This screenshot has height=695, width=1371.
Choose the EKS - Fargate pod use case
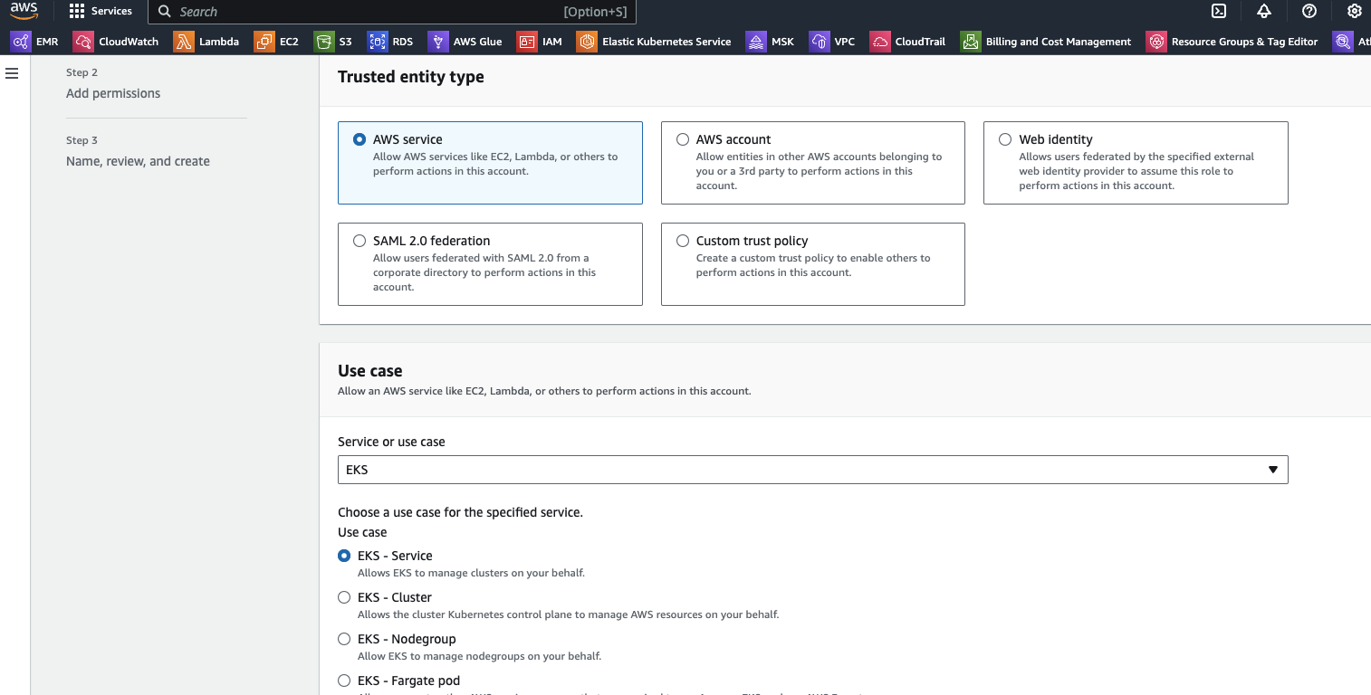[x=344, y=681]
